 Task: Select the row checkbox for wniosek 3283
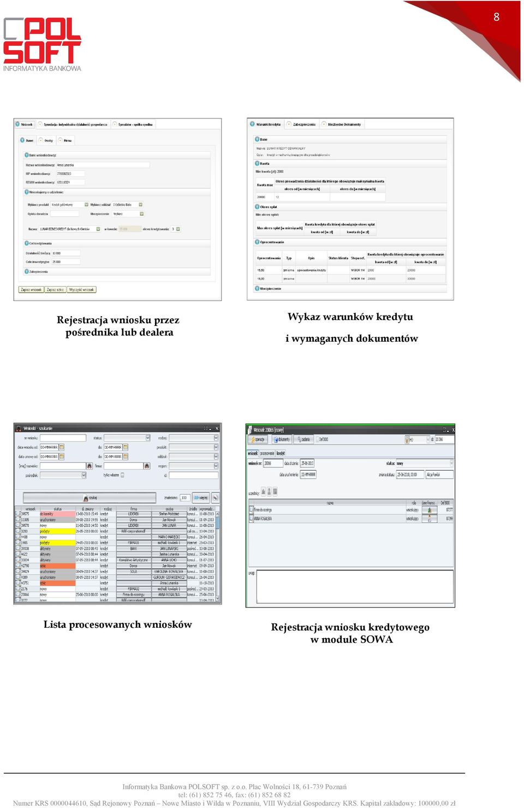coord(17,531)
